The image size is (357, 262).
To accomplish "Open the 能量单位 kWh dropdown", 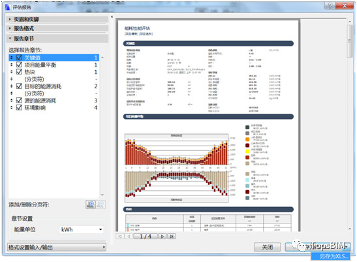I will [x=82, y=229].
